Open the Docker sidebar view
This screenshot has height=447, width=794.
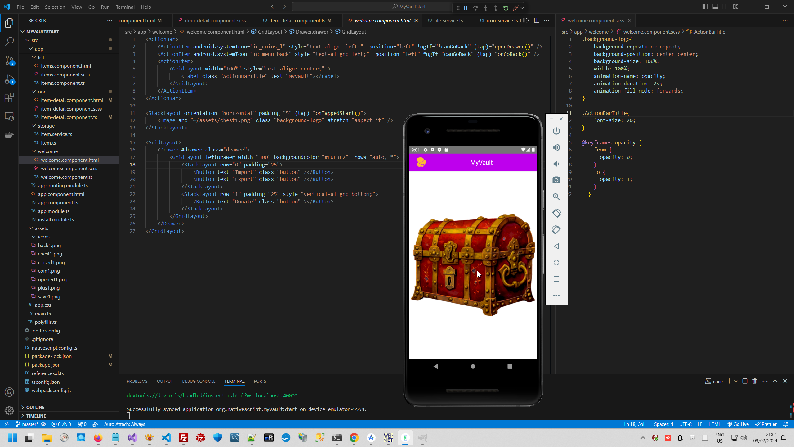(9, 135)
